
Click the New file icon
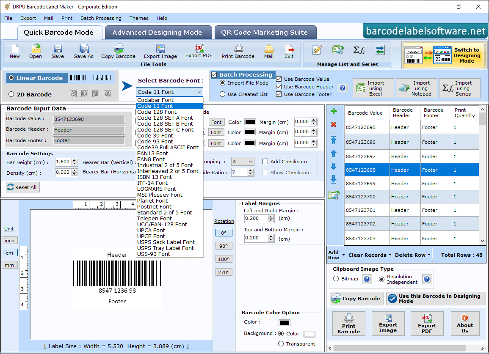15,51
